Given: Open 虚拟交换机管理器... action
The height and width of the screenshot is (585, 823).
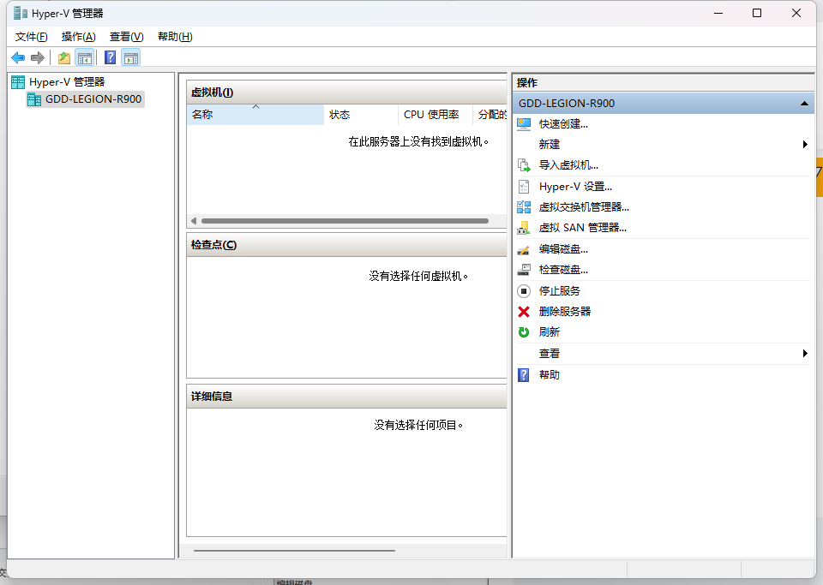Looking at the screenshot, I should coord(584,207).
